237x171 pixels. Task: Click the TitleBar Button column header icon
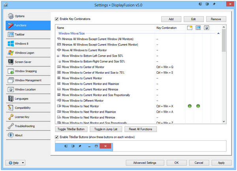pos(190,28)
